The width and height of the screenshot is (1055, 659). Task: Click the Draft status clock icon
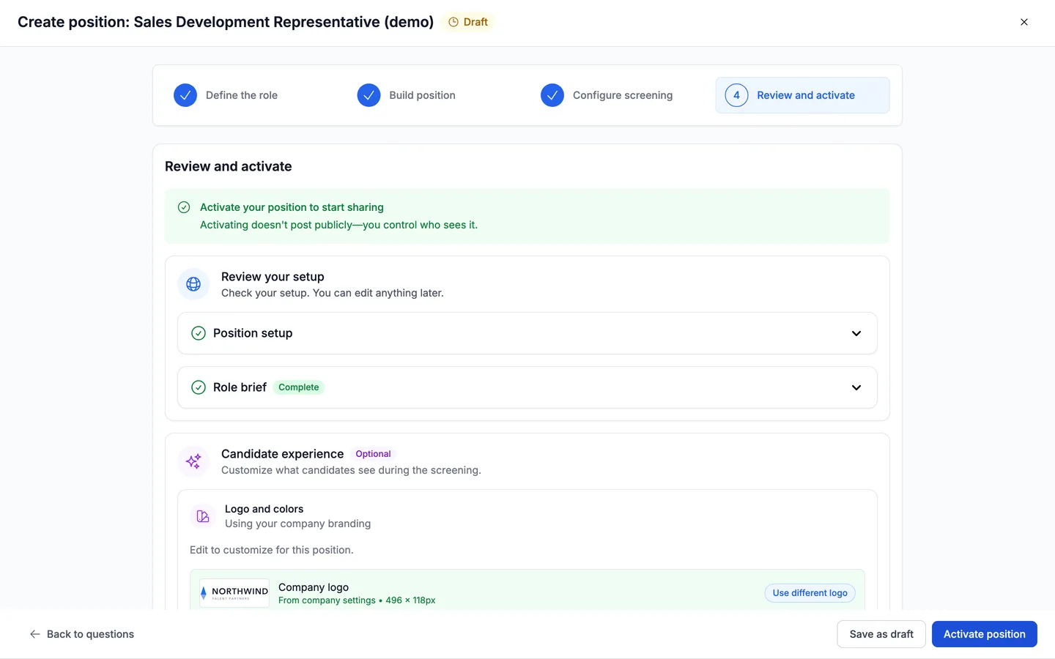click(x=454, y=22)
